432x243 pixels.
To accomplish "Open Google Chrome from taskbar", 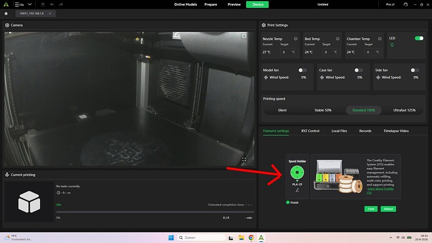I will pos(251,237).
